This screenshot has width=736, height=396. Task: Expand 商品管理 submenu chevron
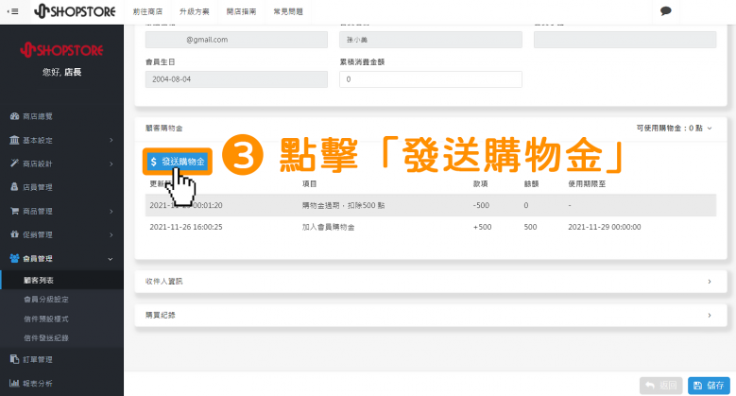[111, 212]
